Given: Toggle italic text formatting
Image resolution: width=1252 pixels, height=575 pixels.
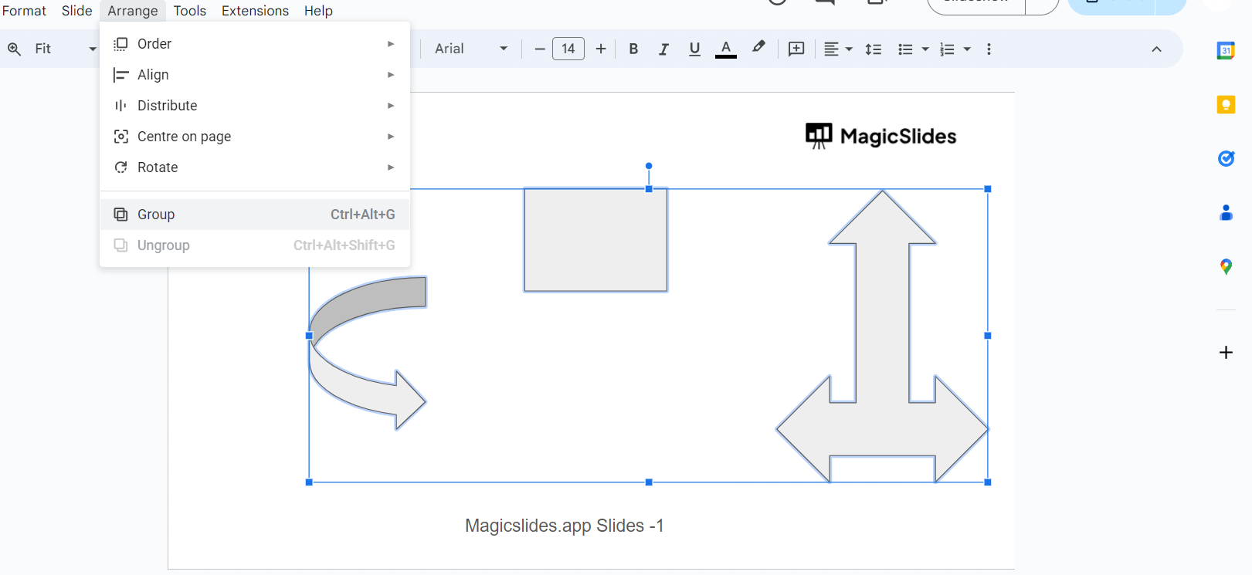Looking at the screenshot, I should [663, 49].
